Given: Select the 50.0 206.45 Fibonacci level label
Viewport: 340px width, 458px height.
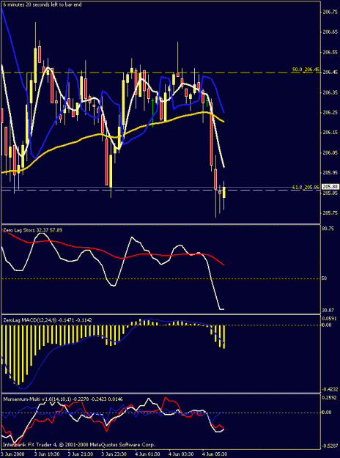Looking at the screenshot, I should 306,70.
